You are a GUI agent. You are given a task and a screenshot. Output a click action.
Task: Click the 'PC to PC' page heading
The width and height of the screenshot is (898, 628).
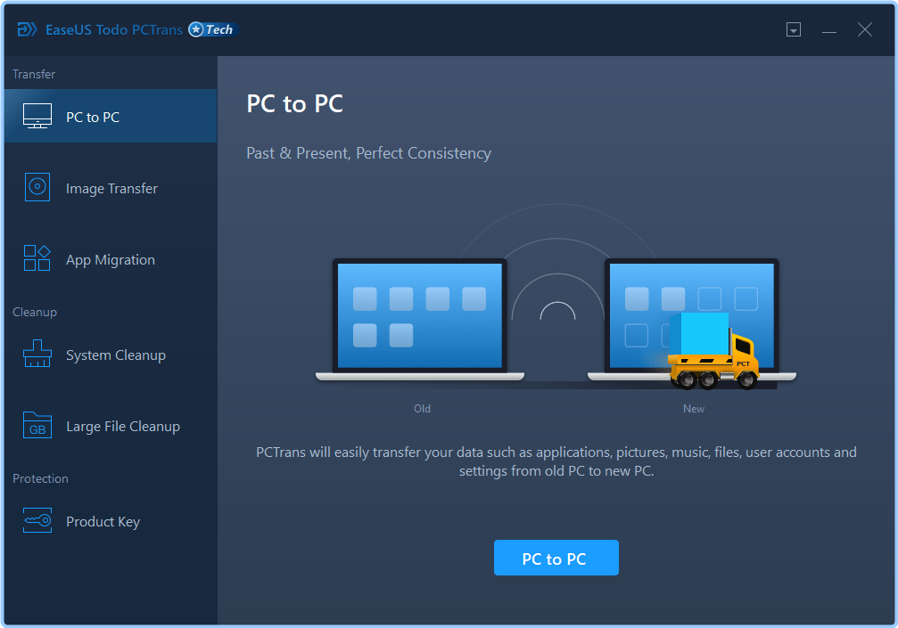[295, 103]
